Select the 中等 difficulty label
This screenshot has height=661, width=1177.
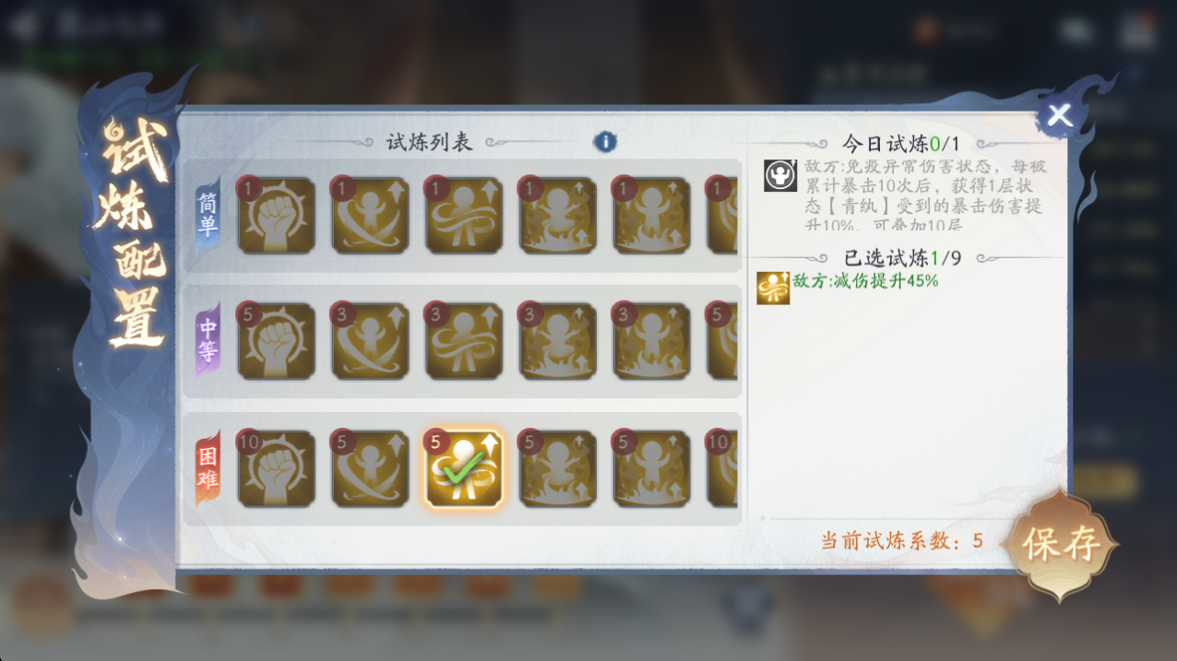208,340
